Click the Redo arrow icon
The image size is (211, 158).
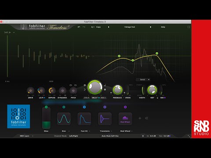point(84,27)
